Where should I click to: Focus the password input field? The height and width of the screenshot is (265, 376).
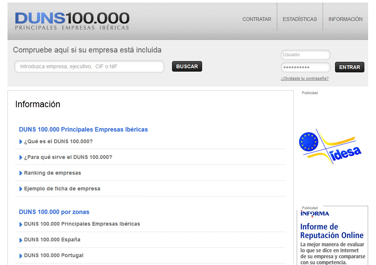tap(305, 67)
